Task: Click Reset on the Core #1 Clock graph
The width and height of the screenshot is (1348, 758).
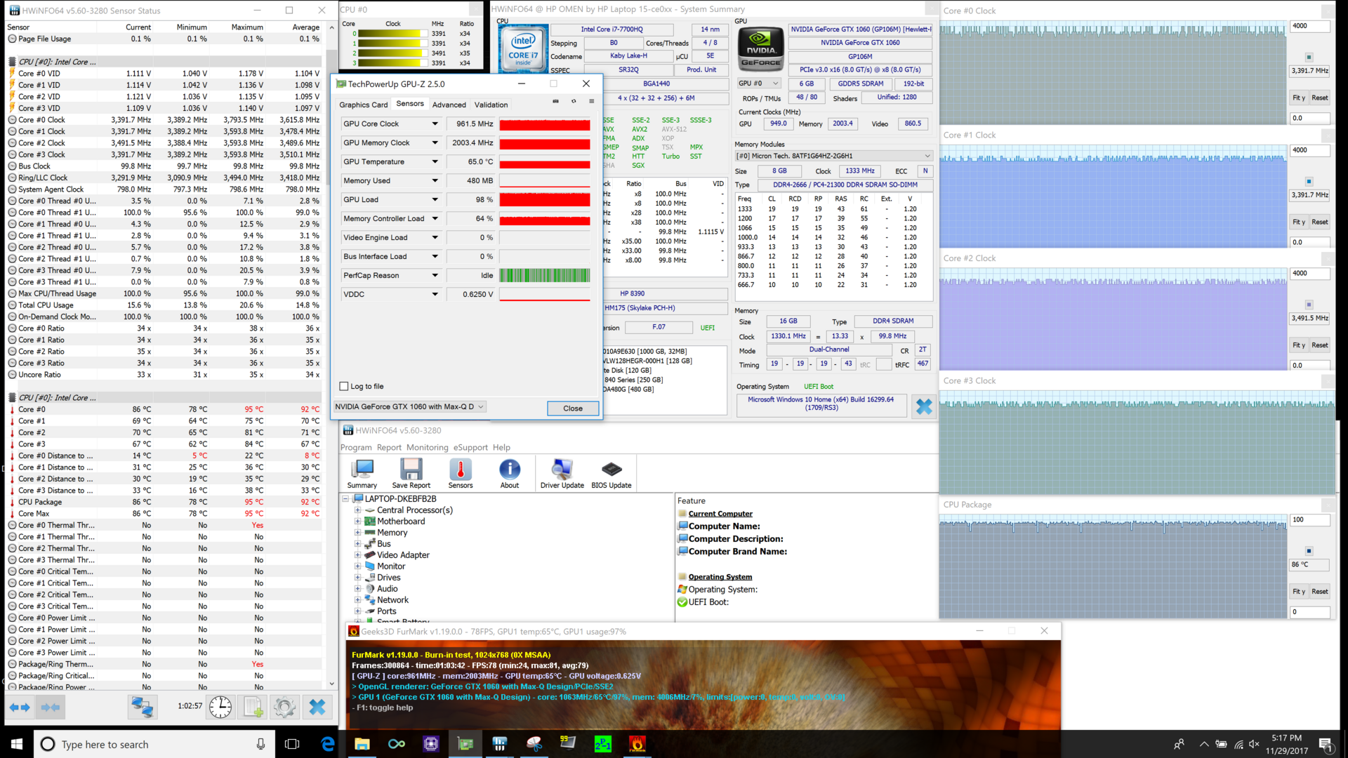Action: (1320, 222)
